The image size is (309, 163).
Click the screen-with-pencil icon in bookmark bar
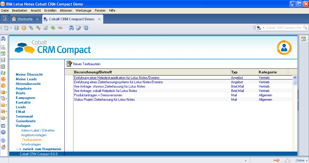3,126
